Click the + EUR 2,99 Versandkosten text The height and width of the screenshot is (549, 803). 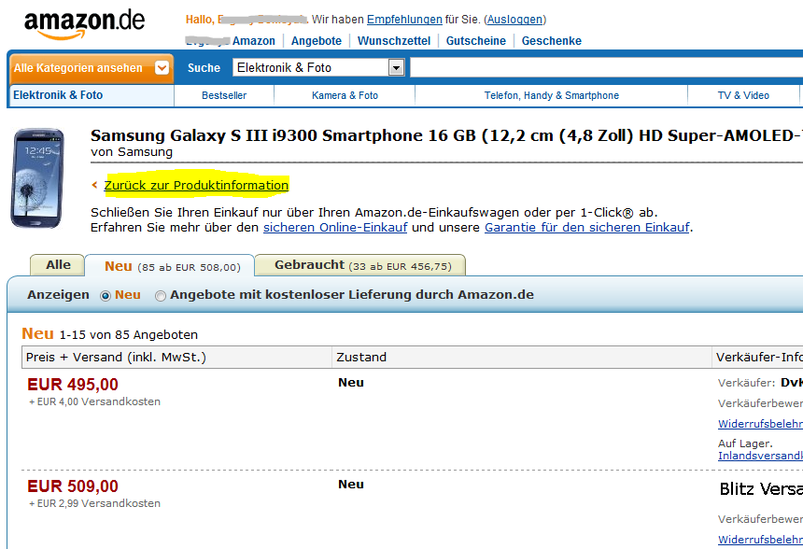coord(94,504)
